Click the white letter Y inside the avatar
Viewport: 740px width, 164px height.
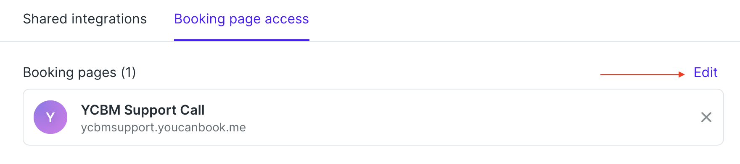(x=50, y=118)
